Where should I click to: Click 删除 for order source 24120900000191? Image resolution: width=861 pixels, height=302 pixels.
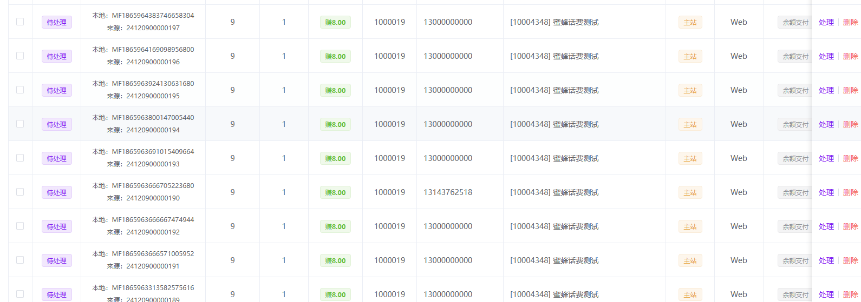(x=850, y=260)
